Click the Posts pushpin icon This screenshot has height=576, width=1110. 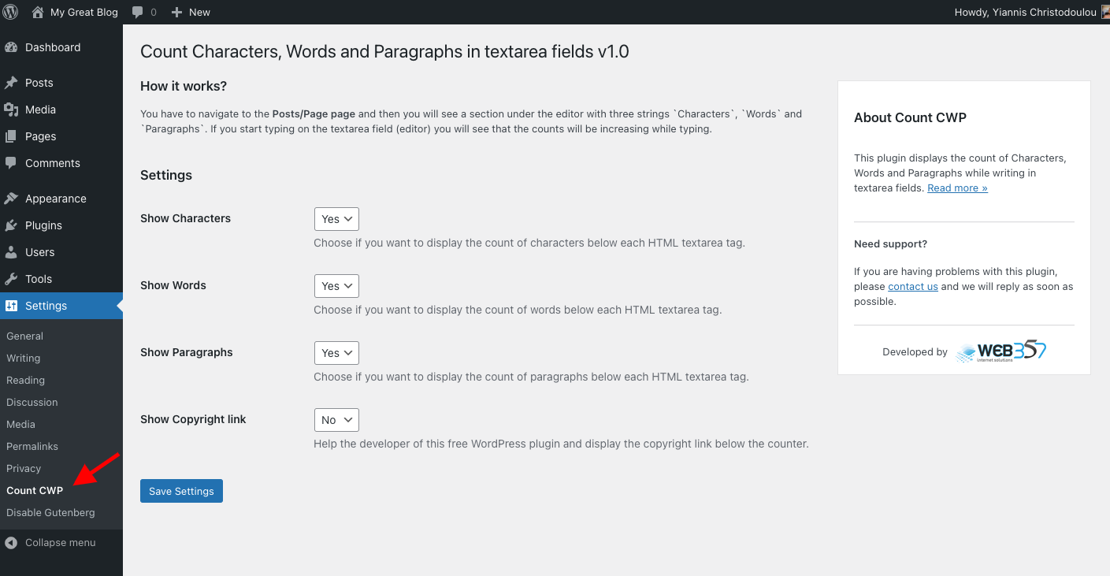pos(11,83)
